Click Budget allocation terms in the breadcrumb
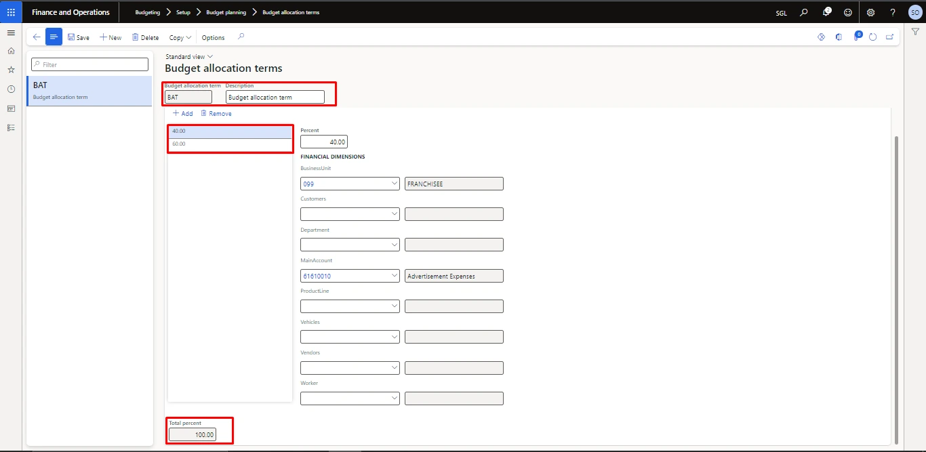 (x=291, y=12)
